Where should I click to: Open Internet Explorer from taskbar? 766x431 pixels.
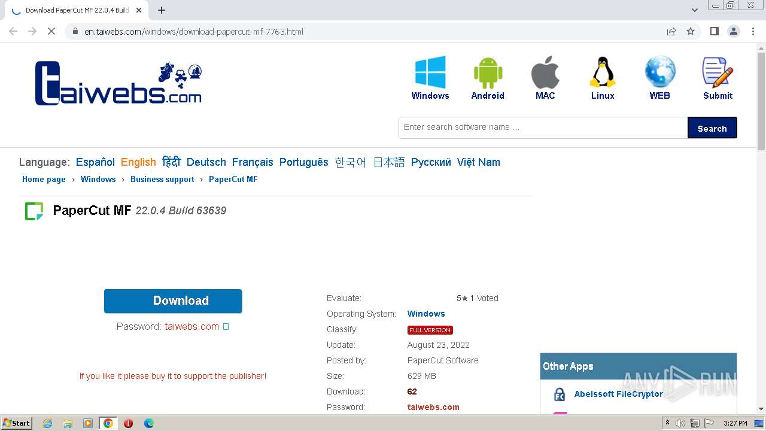47,423
